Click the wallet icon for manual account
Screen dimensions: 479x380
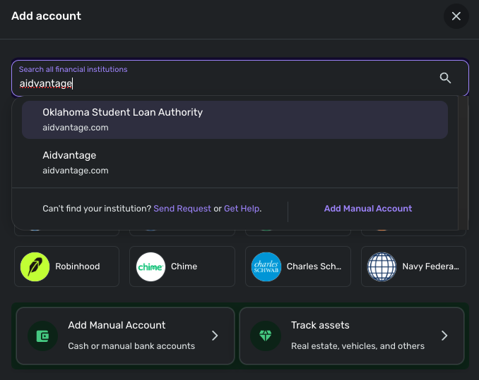click(42, 336)
